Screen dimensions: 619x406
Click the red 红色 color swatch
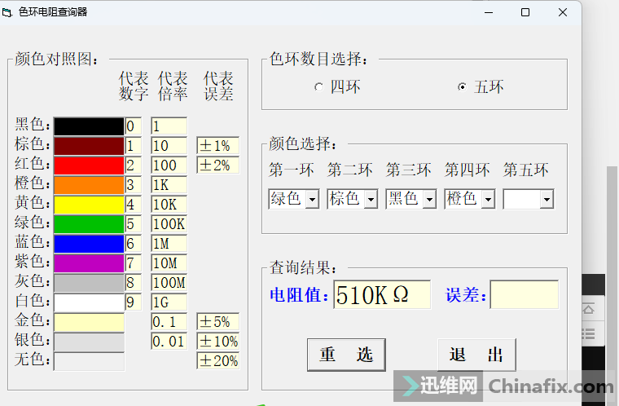coord(89,165)
